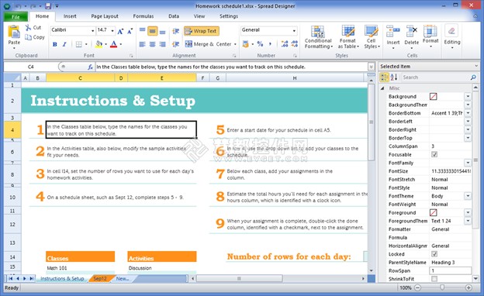
Task: Toggle the Locked checkbox
Action: tap(434, 254)
